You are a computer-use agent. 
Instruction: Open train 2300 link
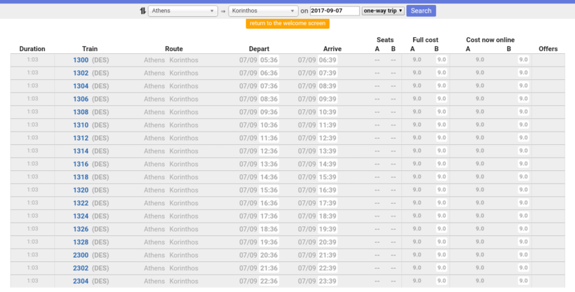tap(81, 255)
